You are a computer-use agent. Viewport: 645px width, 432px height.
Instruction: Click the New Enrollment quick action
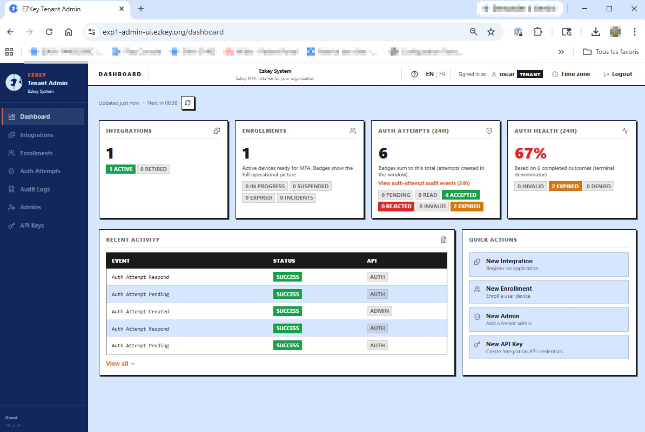pyautogui.click(x=549, y=292)
